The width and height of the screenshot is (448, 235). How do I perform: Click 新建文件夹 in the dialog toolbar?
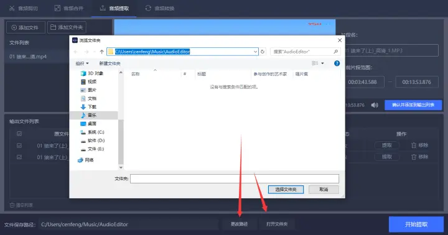[x=110, y=63]
